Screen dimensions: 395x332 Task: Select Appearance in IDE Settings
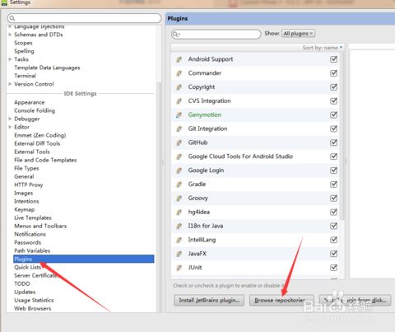coord(30,102)
